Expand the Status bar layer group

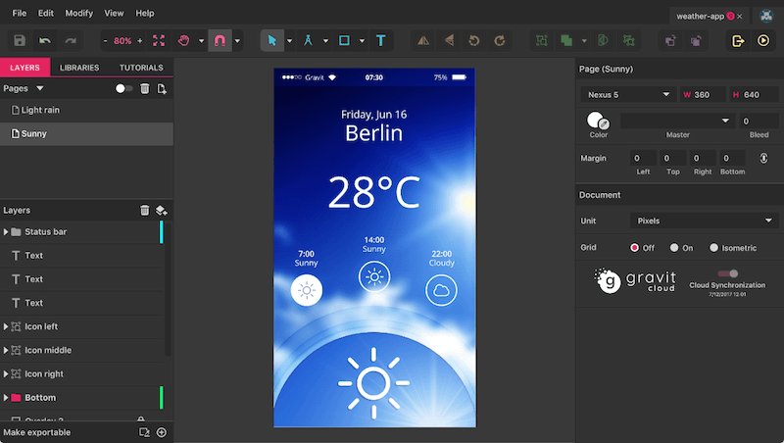click(6, 231)
